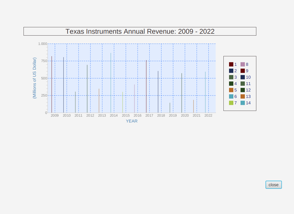This screenshot has height=214, width=294.
Task: Click the 2018 revenue bar
Action: (x=158, y=92)
